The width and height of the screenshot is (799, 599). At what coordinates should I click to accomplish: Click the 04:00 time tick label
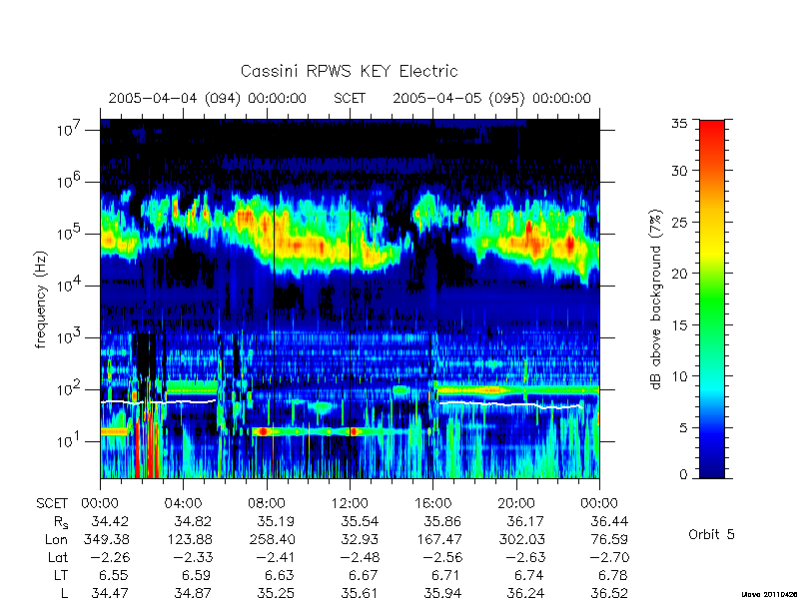click(x=183, y=503)
